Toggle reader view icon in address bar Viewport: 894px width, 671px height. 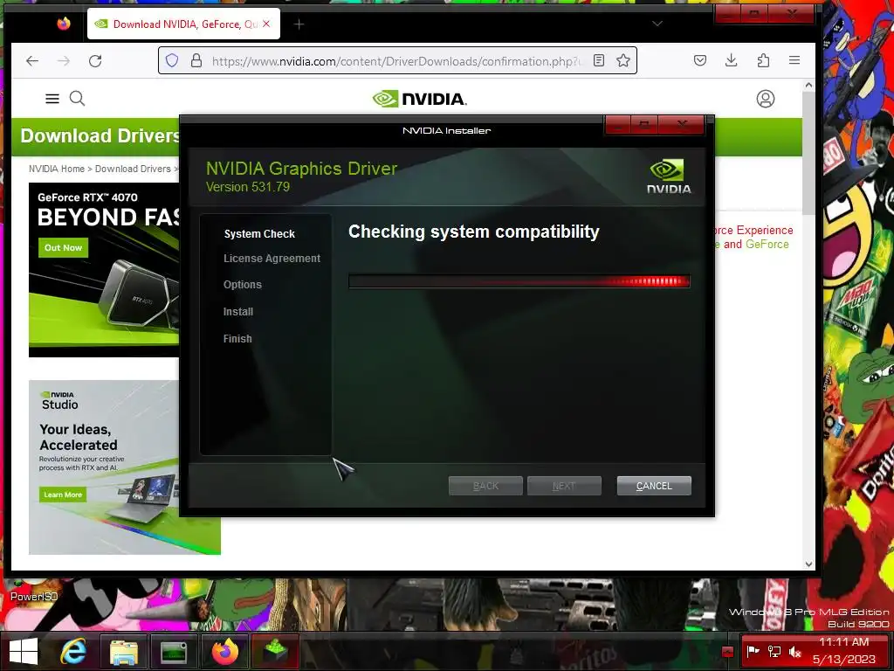[599, 60]
